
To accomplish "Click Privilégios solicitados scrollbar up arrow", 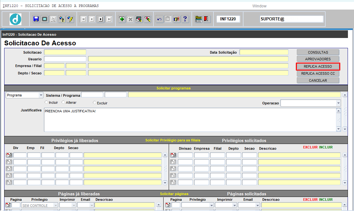I will [345, 155].
